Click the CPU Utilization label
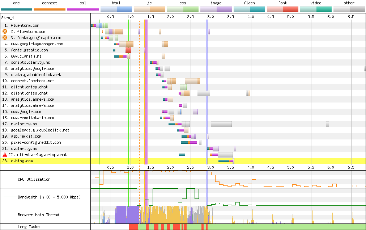366x230 pixels. tap(34, 179)
